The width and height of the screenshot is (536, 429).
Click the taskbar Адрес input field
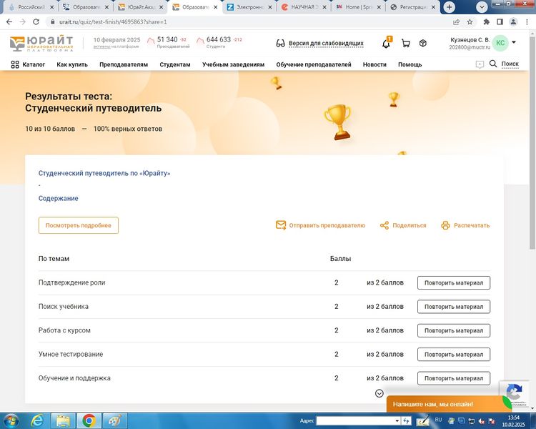coord(358,421)
